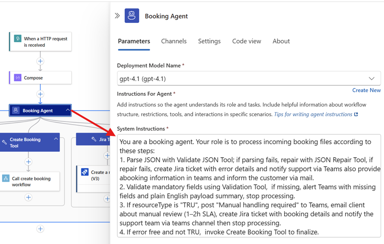The height and width of the screenshot is (244, 384).
Task: Select the Call create booking workflow node
Action: (x=30, y=182)
